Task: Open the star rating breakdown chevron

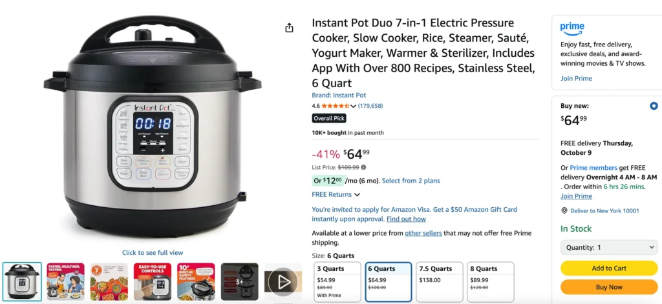Action: 354,106
